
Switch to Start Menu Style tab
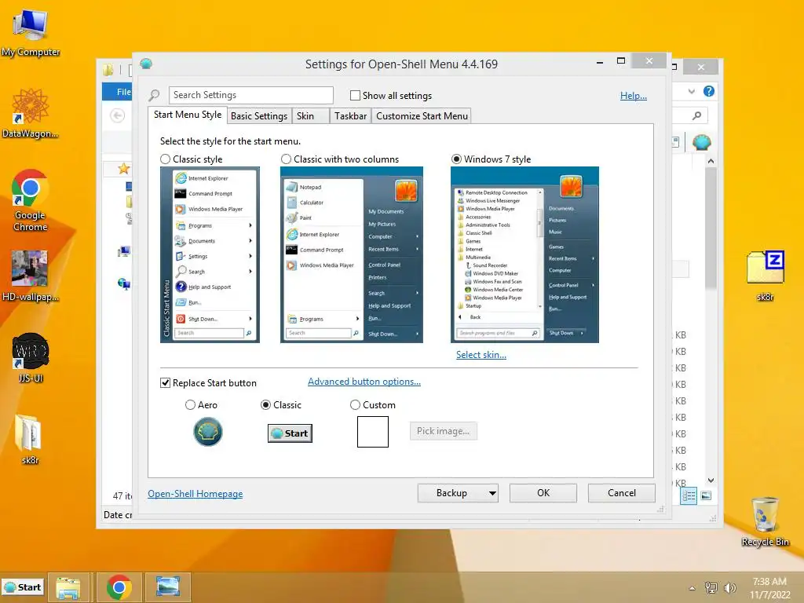[x=187, y=115]
